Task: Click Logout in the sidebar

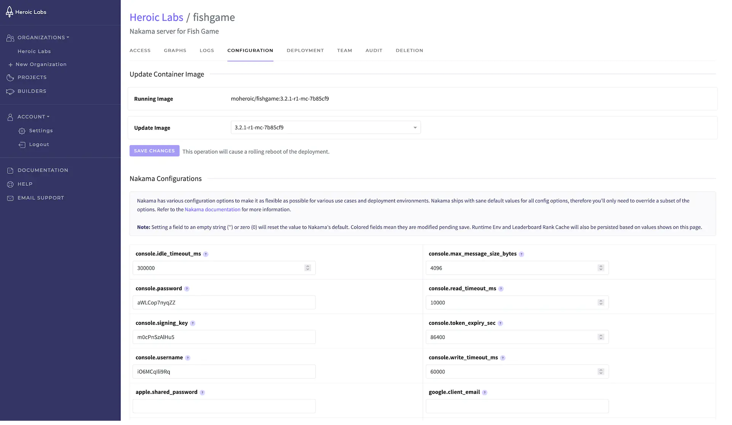Action: point(39,145)
